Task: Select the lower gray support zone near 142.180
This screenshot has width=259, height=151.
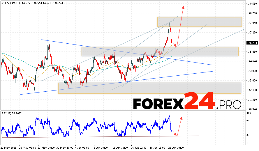Action: click(x=149, y=88)
